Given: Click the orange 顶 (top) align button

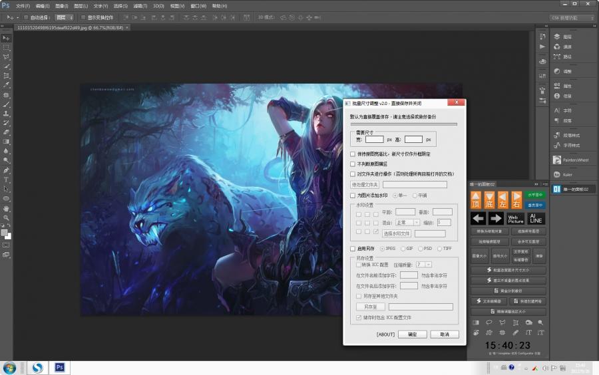Looking at the screenshot, I should tap(476, 199).
